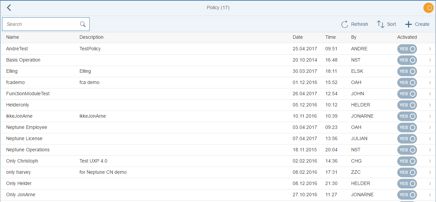Image resolution: width=436 pixels, height=202 pixels.
Task: Select the Neptune Employee policy name
Action: (x=26, y=127)
